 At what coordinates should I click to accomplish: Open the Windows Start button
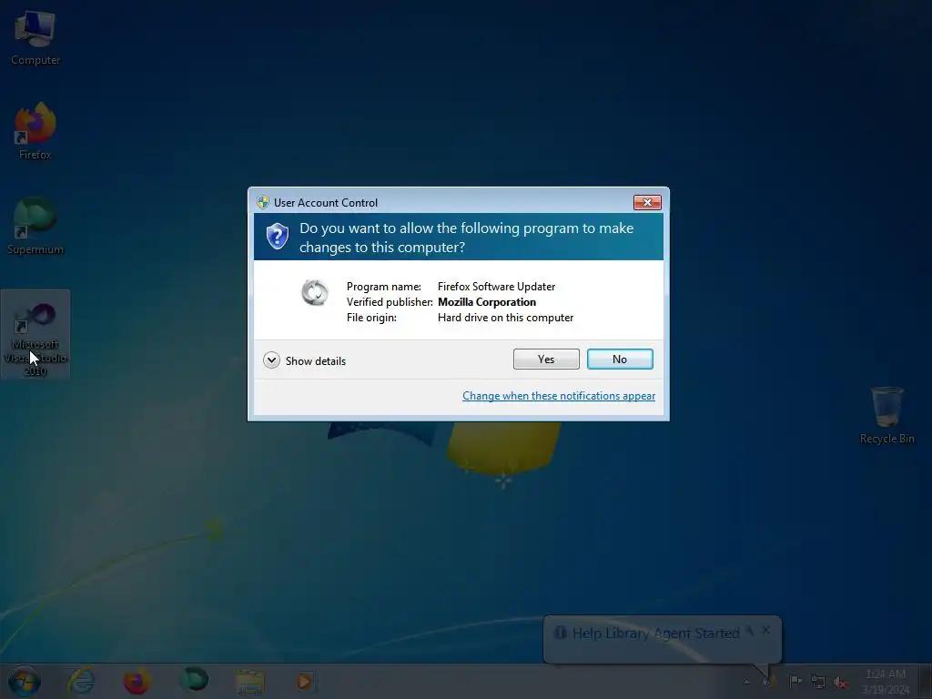click(25, 681)
